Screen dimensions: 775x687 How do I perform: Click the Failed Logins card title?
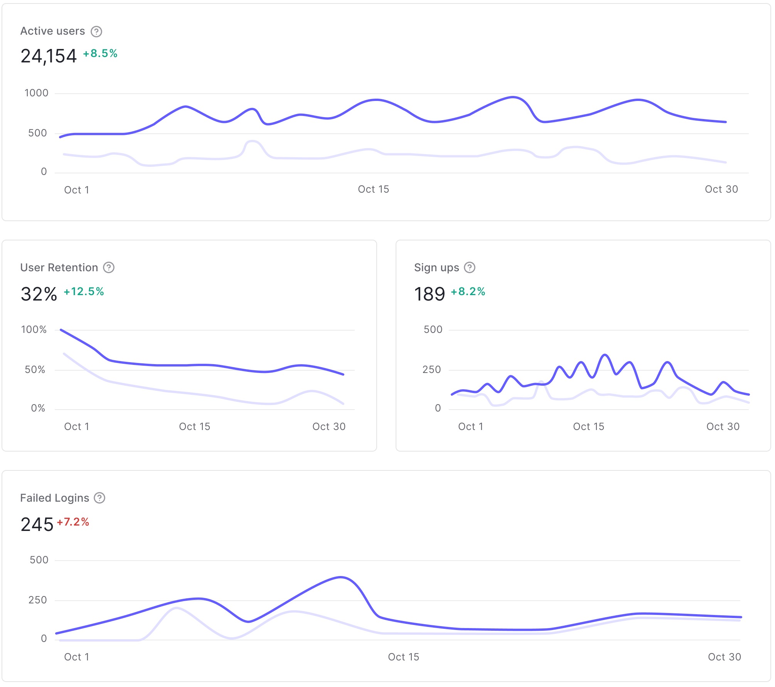(x=54, y=498)
